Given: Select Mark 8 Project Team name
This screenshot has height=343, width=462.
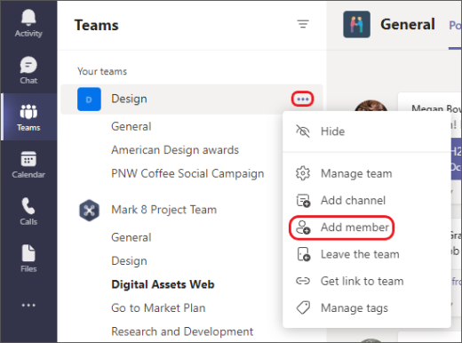Looking at the screenshot, I should [164, 210].
